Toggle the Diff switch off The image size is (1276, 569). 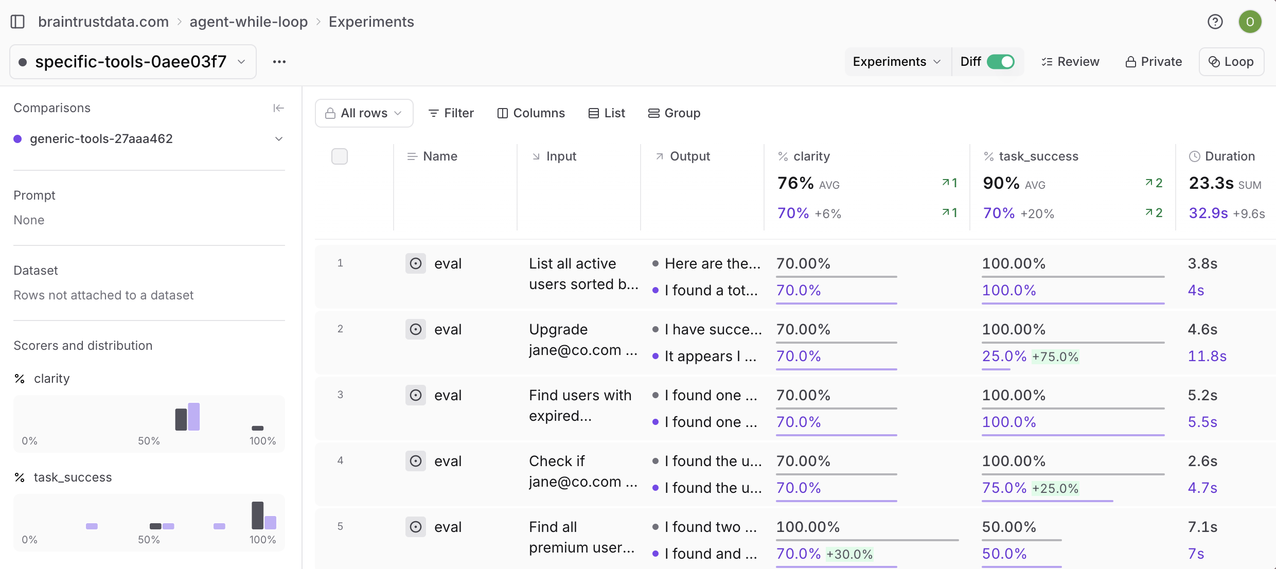(x=1000, y=62)
